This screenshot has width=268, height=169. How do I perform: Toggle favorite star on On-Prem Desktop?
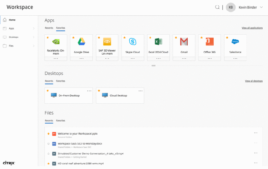(48, 90)
